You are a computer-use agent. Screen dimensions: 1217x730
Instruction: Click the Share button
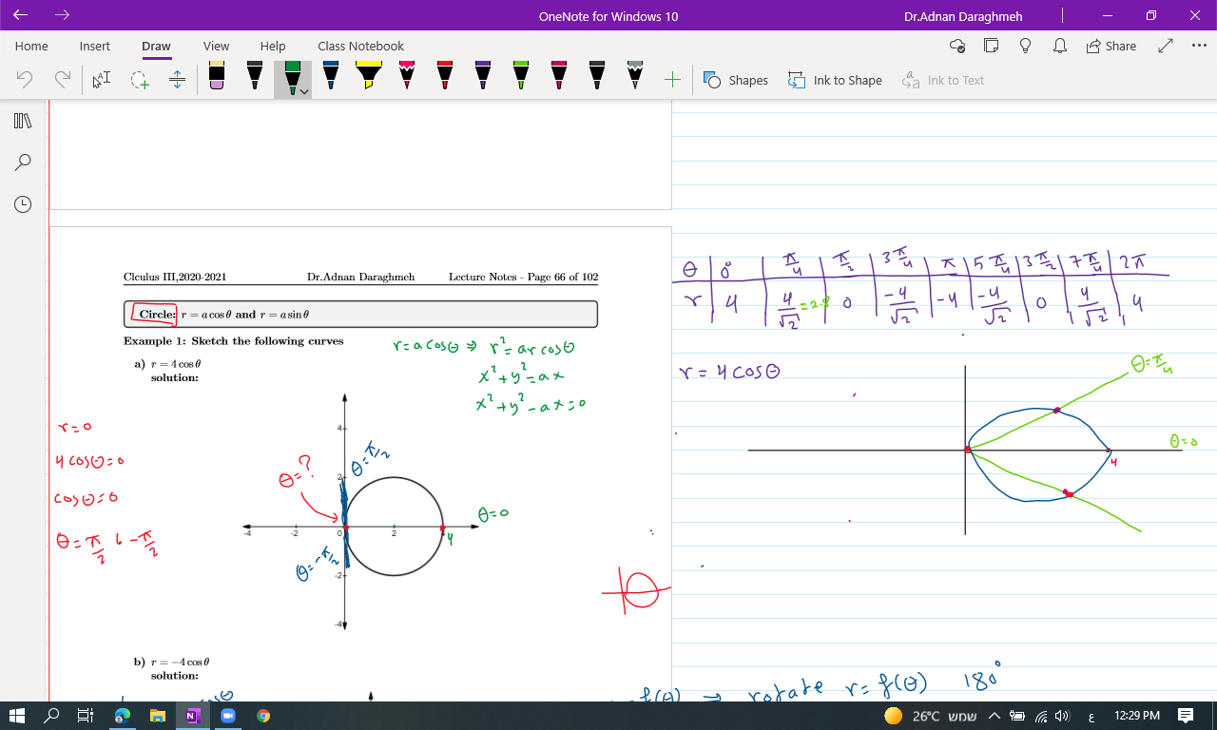click(1111, 46)
